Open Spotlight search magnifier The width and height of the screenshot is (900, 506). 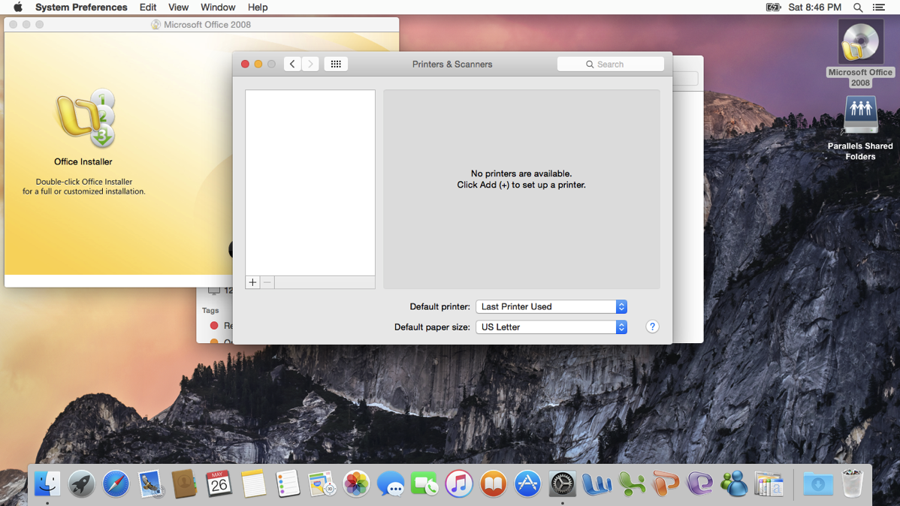point(857,8)
